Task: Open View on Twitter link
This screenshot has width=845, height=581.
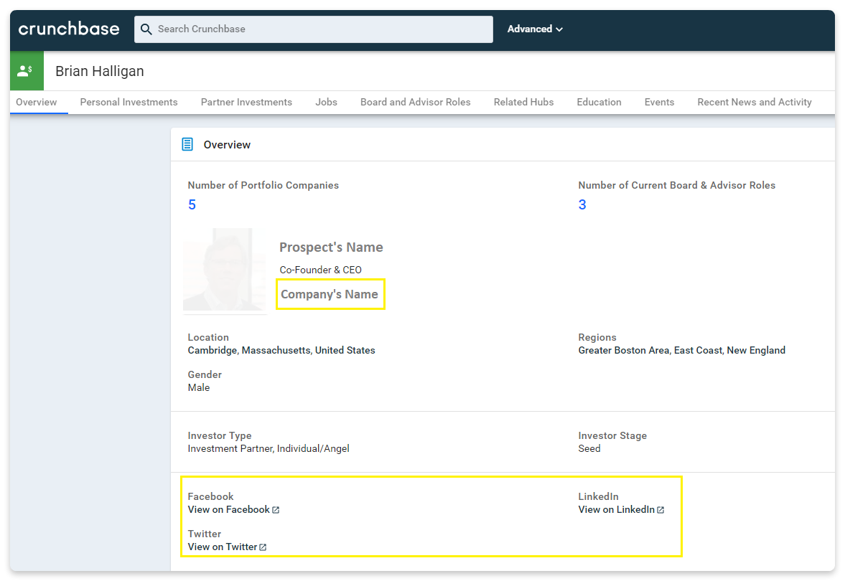Action: pyautogui.click(x=222, y=547)
